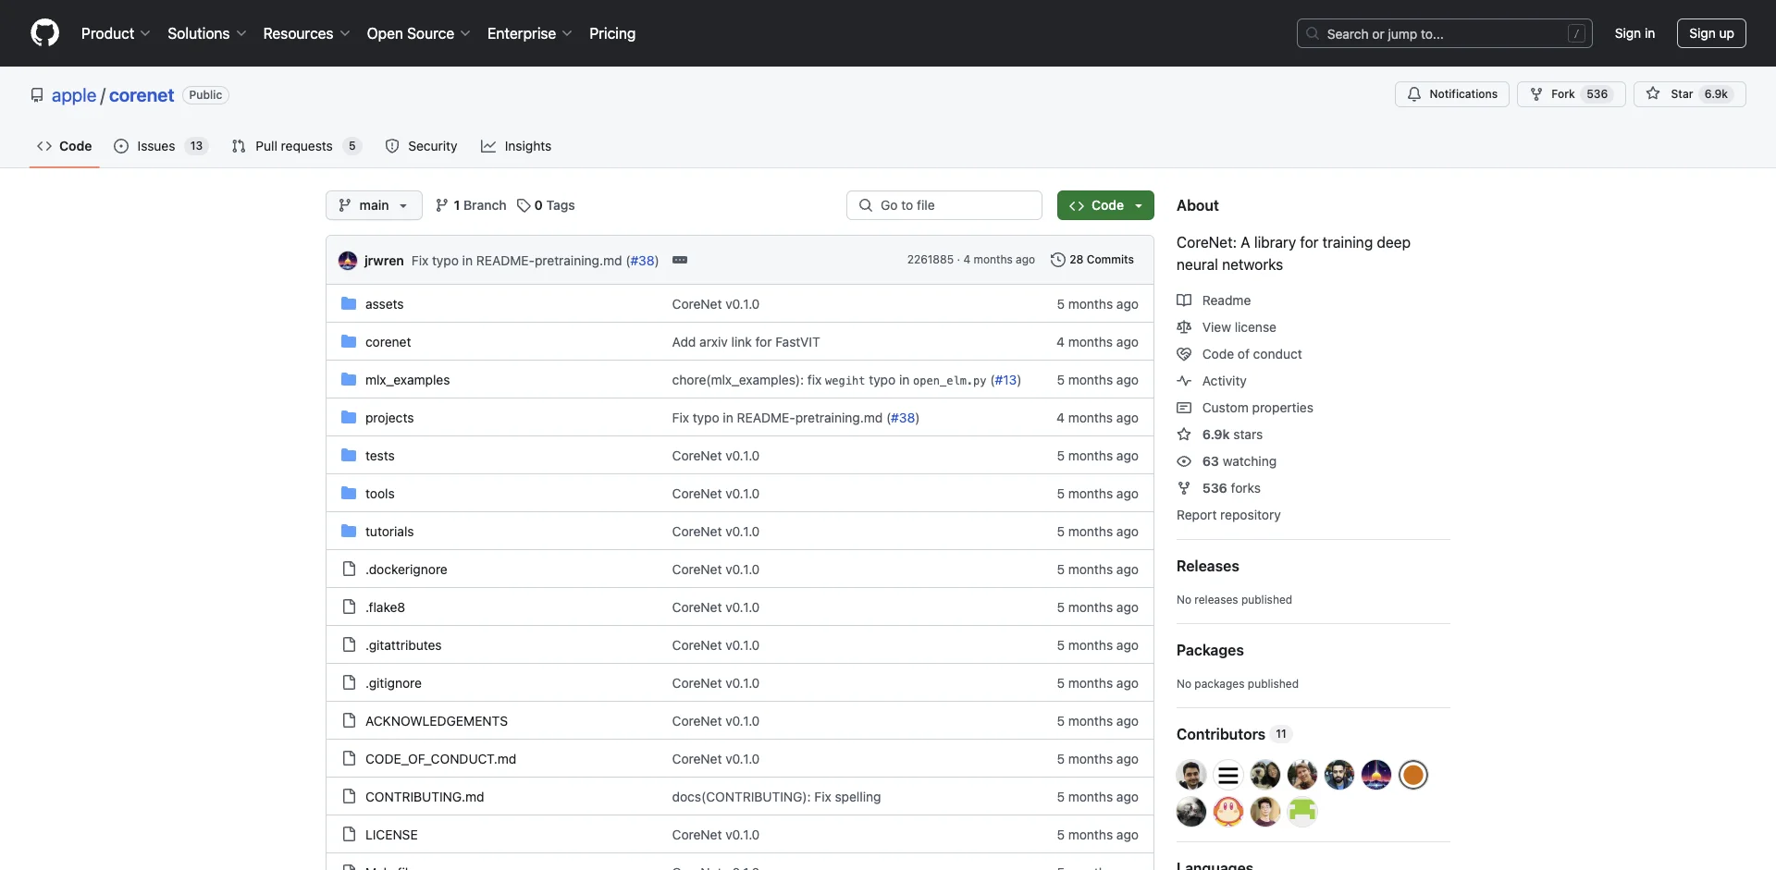Open the mlx_examples folder
The width and height of the screenshot is (1776, 870).
coord(407,380)
